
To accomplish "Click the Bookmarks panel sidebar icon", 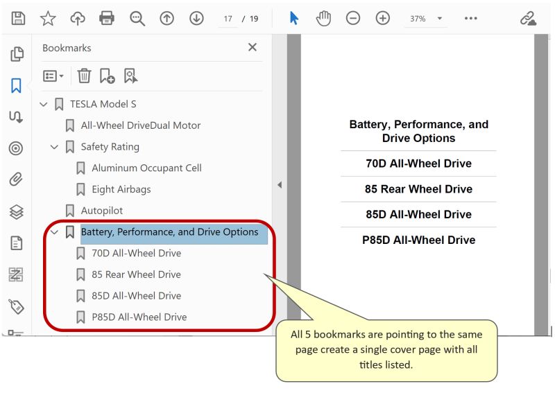I will pos(16,85).
